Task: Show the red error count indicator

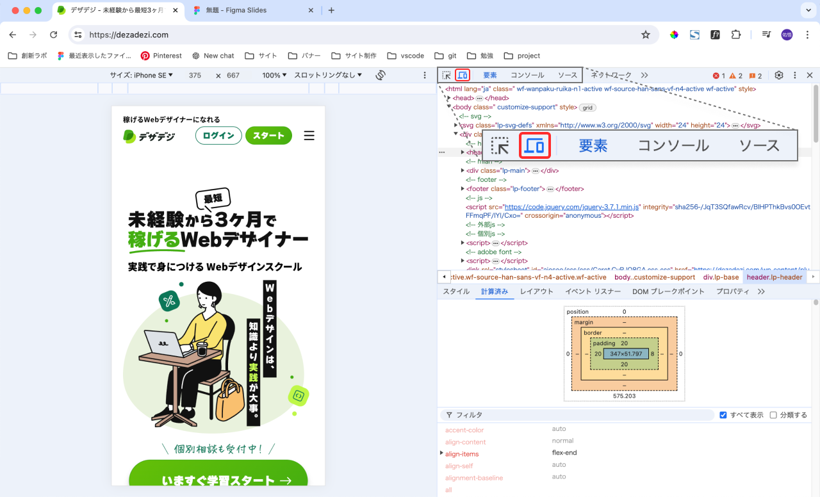Action: (719, 76)
